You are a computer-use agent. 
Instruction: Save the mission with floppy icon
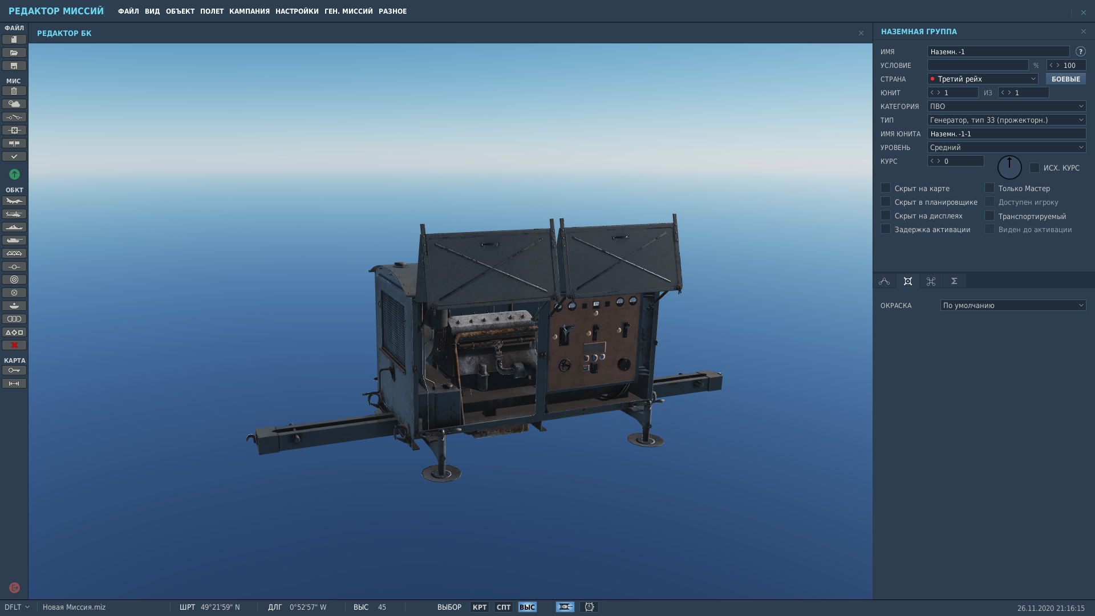pyautogui.click(x=14, y=66)
